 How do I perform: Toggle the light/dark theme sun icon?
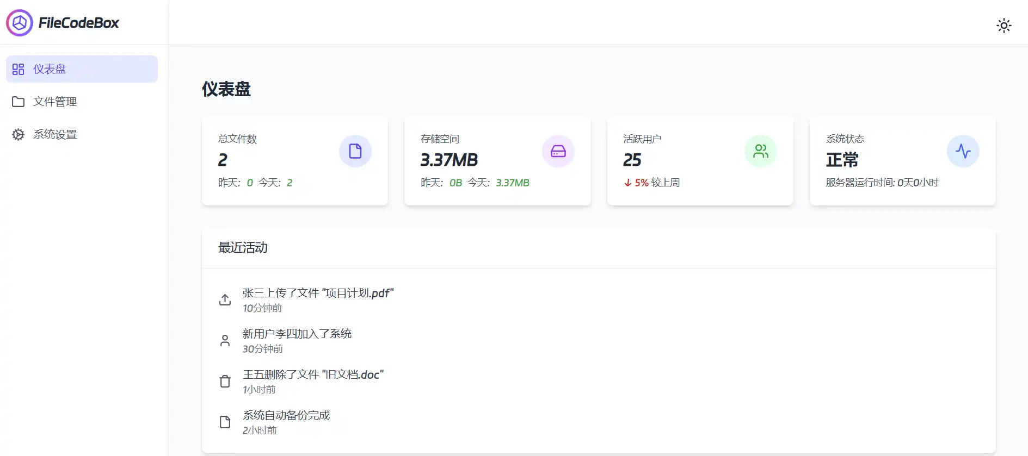click(x=1004, y=26)
